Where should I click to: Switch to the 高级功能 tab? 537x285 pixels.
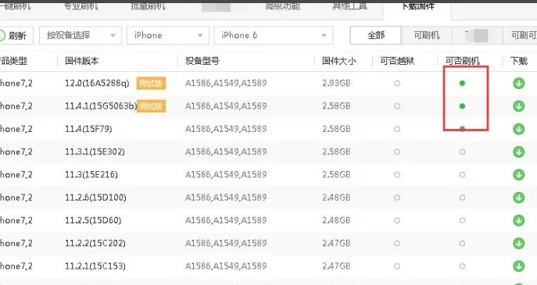click(x=282, y=6)
